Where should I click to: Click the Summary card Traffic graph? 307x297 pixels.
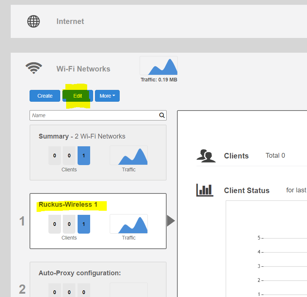click(129, 155)
